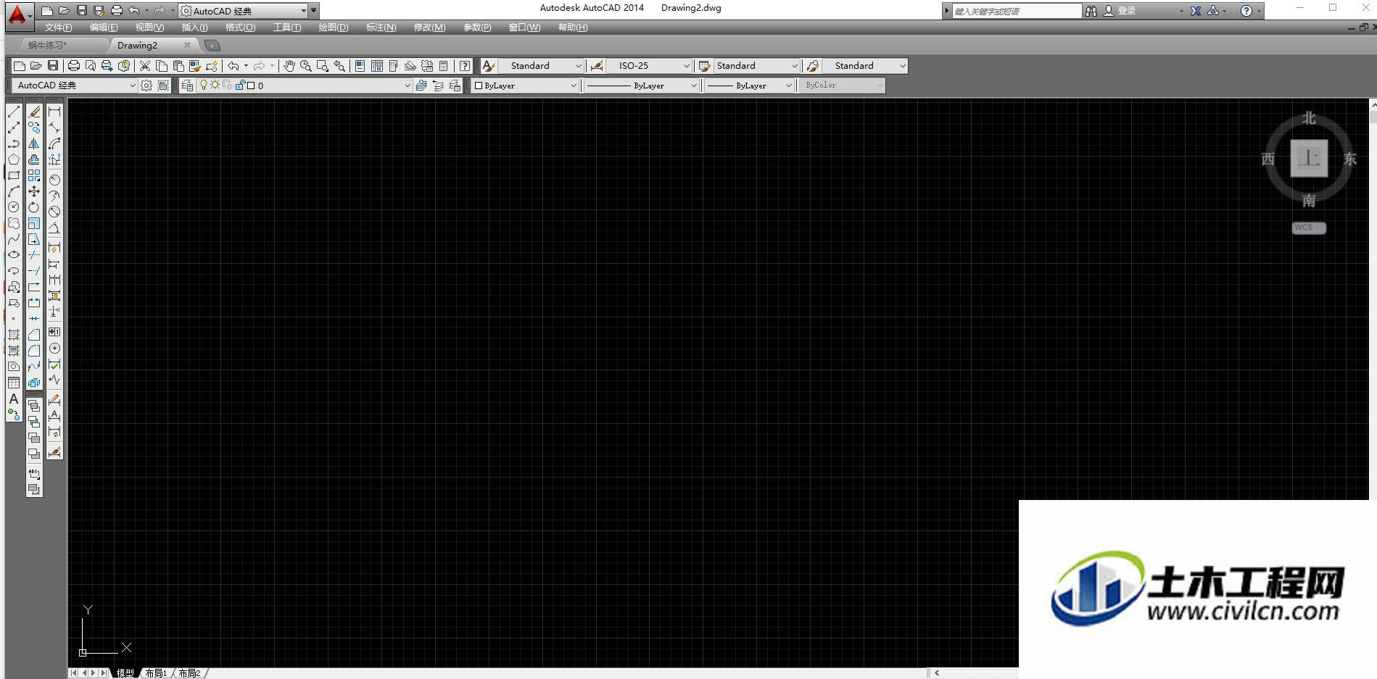This screenshot has height=679, width=1377.
Task: Open Layer Properties Manager icon
Action: [x=187, y=86]
